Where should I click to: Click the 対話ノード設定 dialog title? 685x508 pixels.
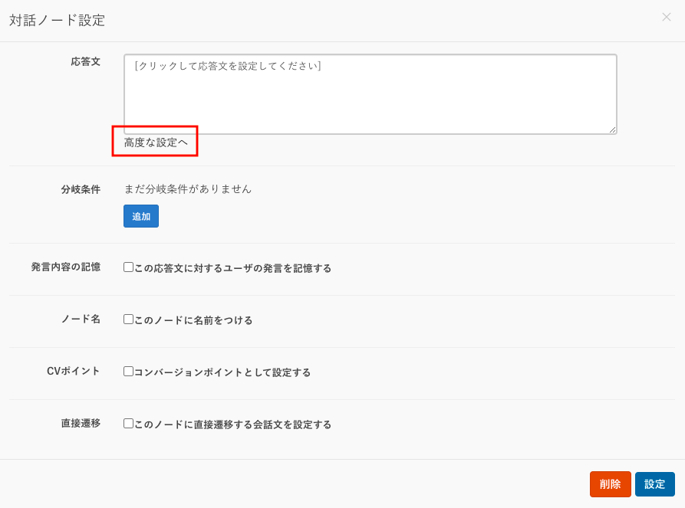coord(58,21)
